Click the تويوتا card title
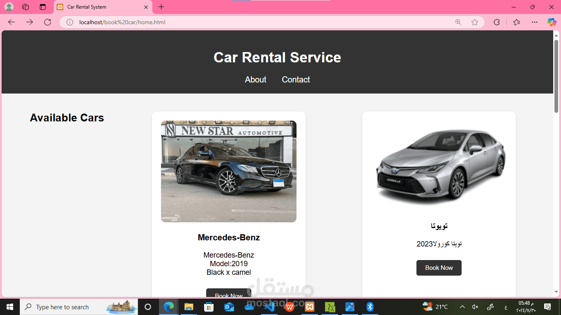Viewport: 561px width, 315px height. (439, 226)
